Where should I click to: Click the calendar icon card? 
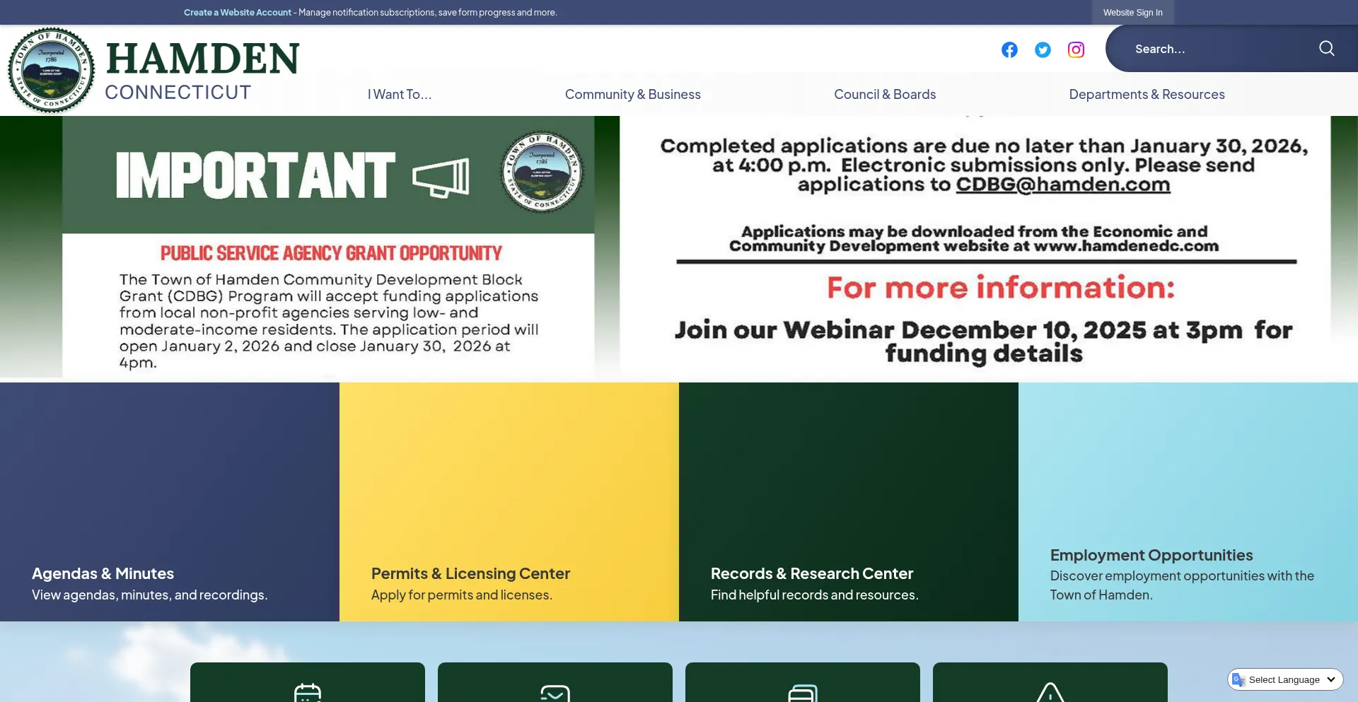308,682
